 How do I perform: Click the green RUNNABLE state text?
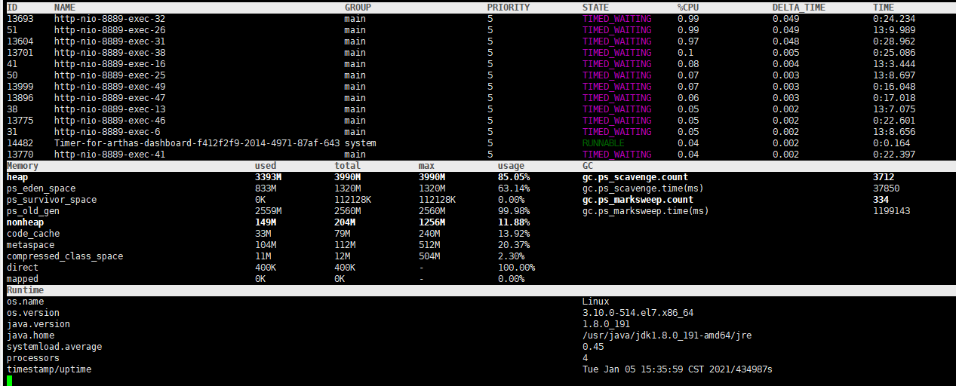tap(604, 143)
